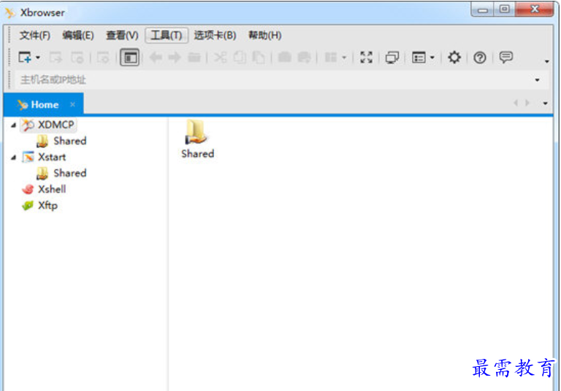Screen dimensions: 561x391
Task: Open the 工具(T) menu
Action: click(167, 36)
